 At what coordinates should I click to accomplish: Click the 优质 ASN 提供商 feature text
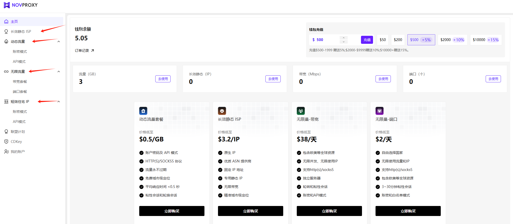click(x=238, y=161)
